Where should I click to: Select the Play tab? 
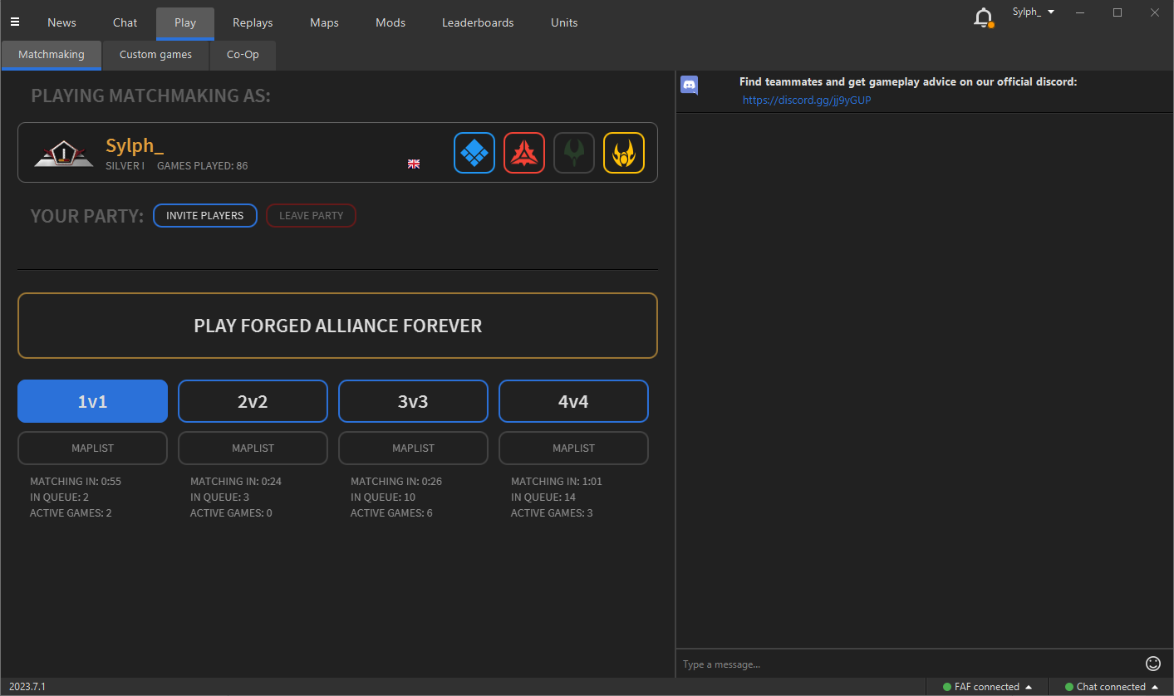(185, 23)
